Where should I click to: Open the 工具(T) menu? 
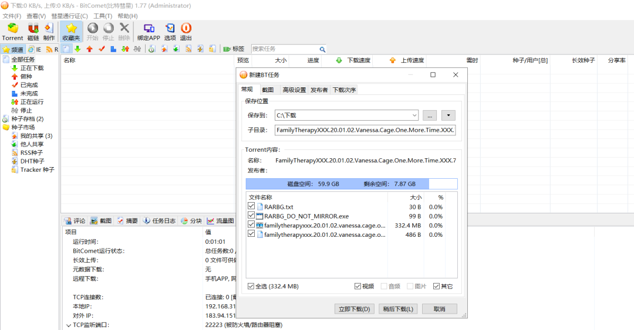103,16
